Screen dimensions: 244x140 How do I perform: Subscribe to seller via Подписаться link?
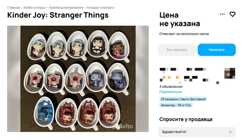pos(170,92)
